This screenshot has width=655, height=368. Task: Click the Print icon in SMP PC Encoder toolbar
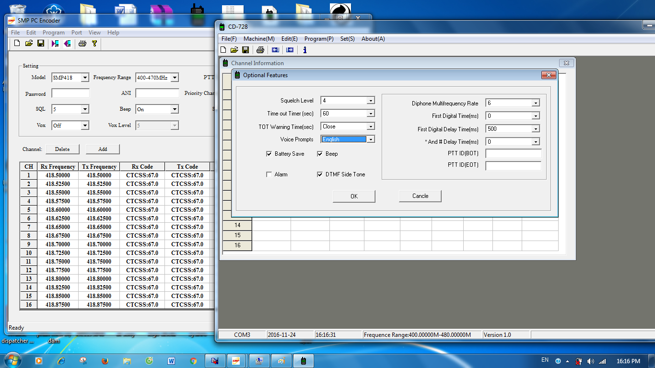point(82,44)
